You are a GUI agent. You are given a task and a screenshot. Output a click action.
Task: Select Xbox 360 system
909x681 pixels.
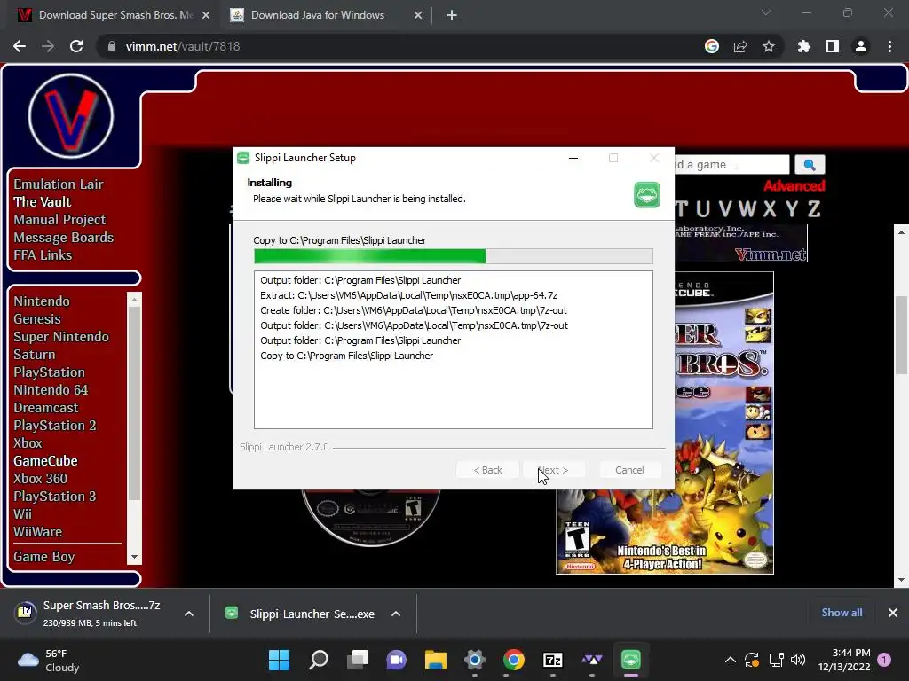coord(41,479)
